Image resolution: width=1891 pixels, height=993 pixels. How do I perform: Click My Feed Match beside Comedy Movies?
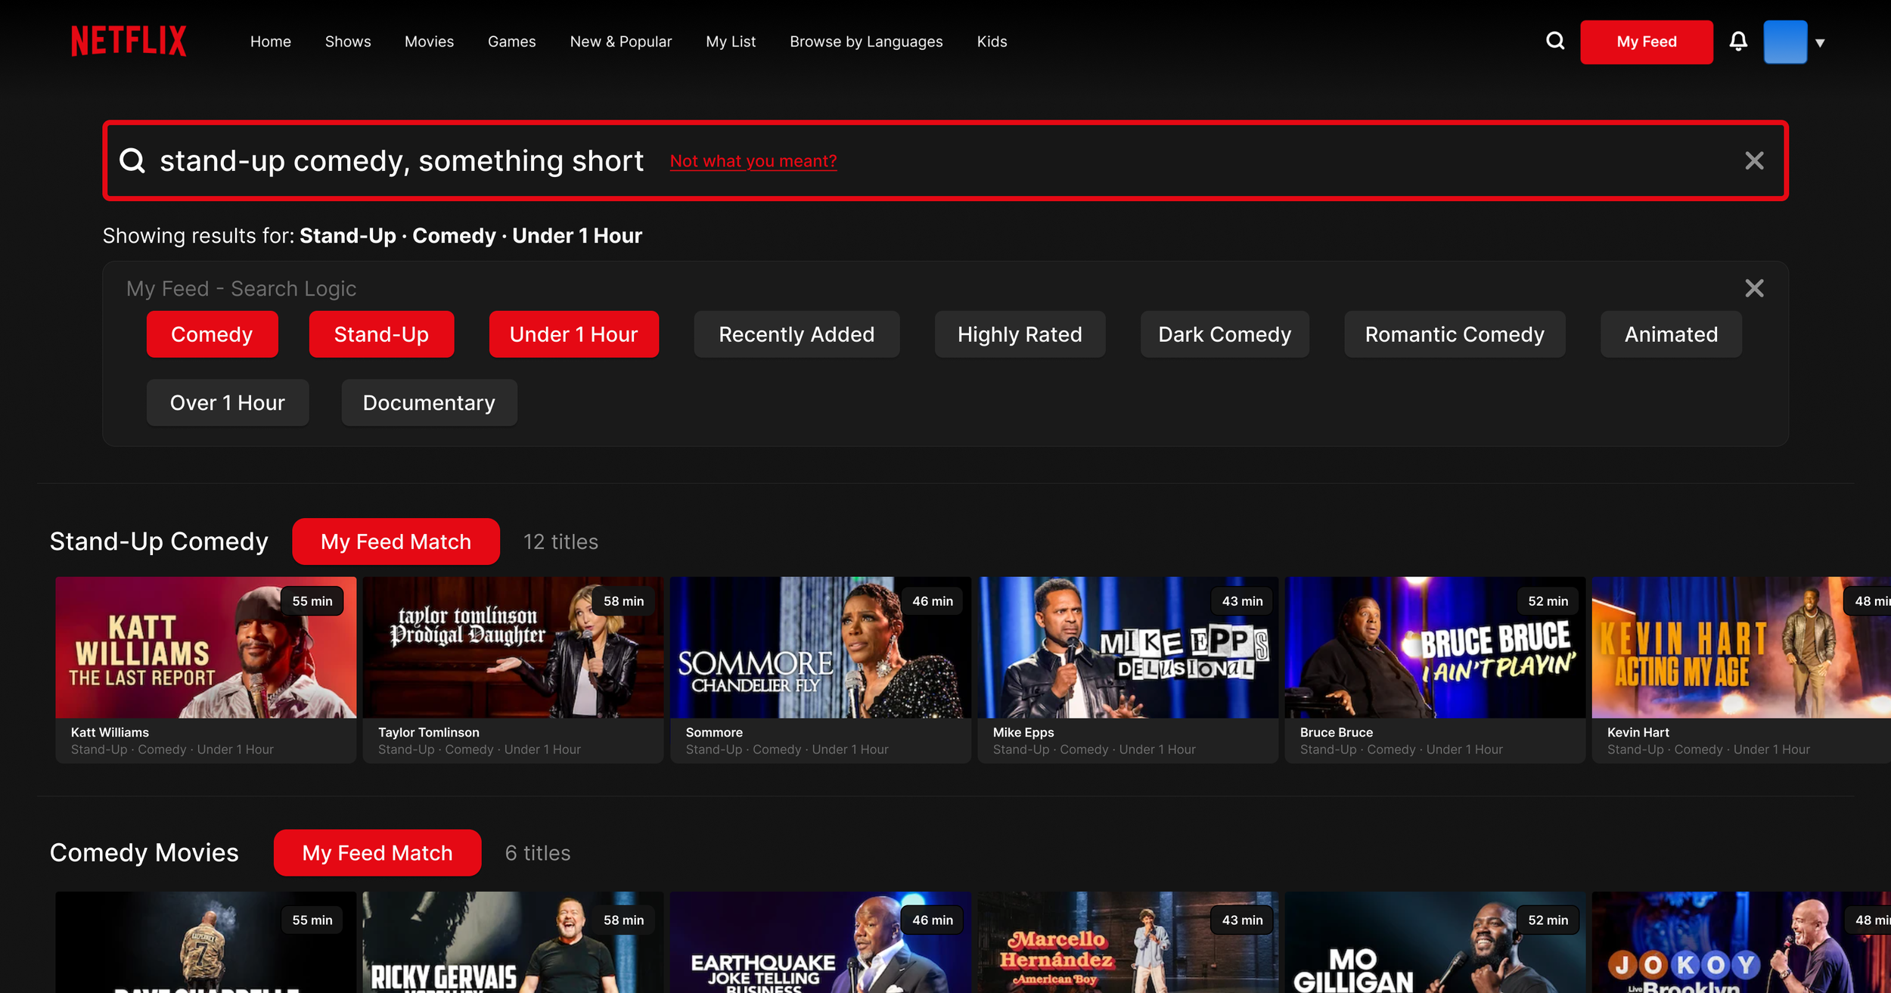coord(377,852)
